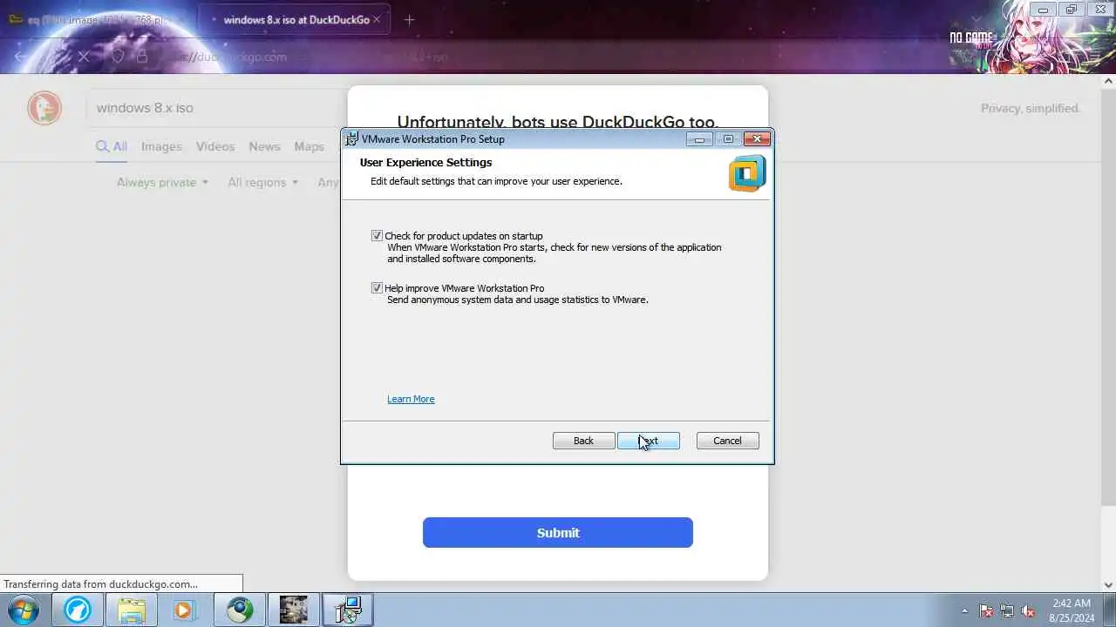1116x627 pixels.
Task: Minimize the VMware setup window
Action: [x=698, y=139]
